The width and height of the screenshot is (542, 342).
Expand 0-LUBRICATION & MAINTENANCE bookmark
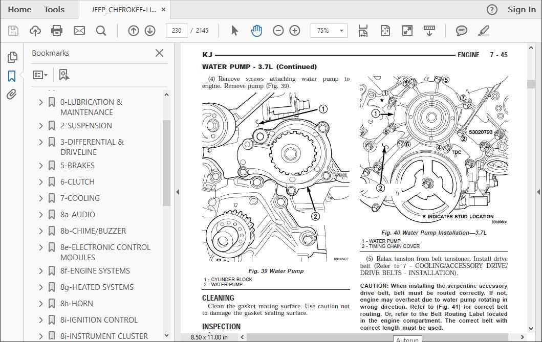(x=41, y=102)
